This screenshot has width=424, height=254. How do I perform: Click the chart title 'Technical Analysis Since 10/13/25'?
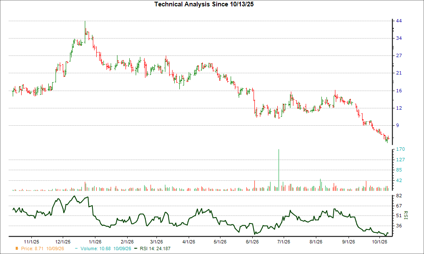[x=204, y=4]
